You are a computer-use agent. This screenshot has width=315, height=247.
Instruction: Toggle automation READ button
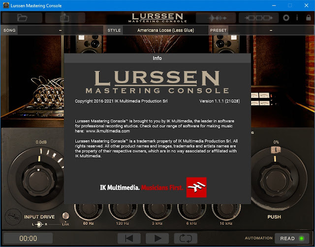(x=292, y=238)
